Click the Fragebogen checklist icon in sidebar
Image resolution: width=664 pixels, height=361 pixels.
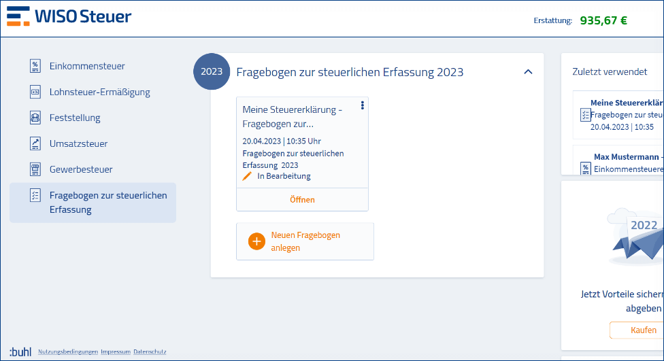pos(35,195)
